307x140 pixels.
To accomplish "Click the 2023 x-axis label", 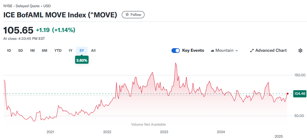I will [164, 132].
